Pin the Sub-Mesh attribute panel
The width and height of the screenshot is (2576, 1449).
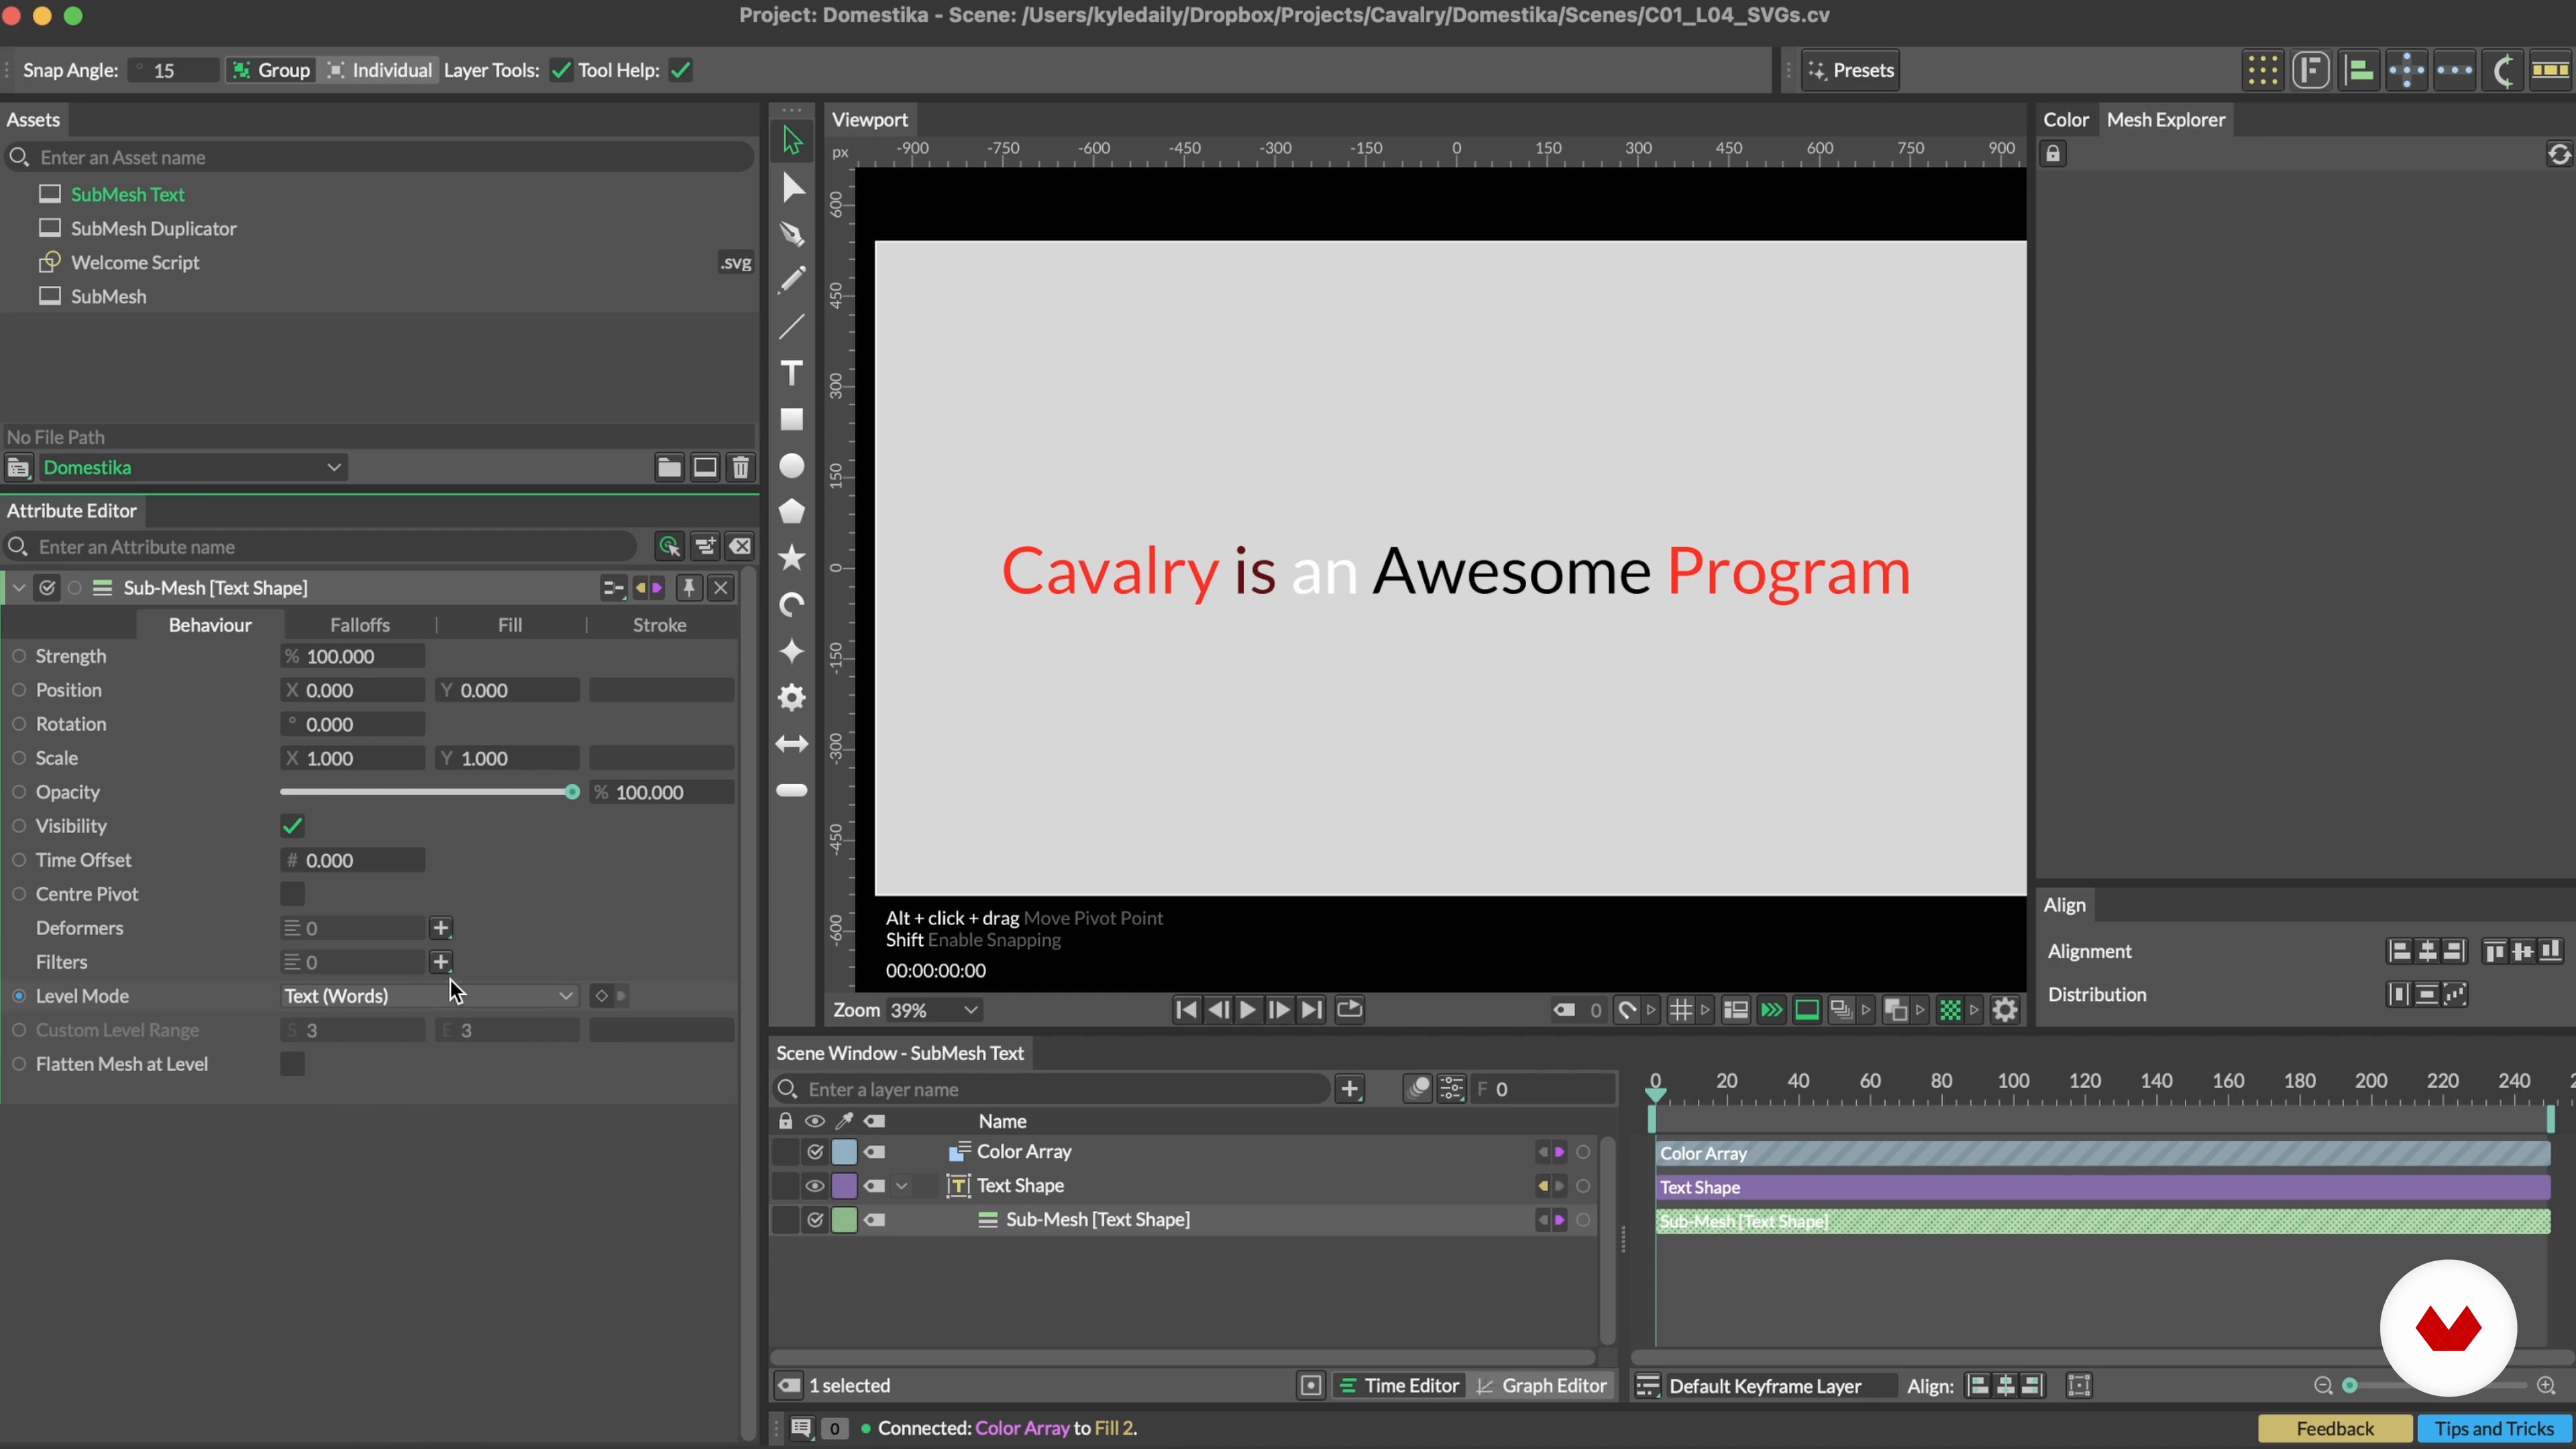coord(689,588)
